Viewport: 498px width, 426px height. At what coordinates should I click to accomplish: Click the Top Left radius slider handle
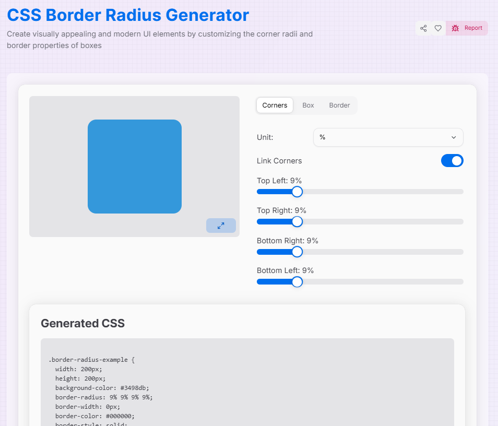[297, 192]
